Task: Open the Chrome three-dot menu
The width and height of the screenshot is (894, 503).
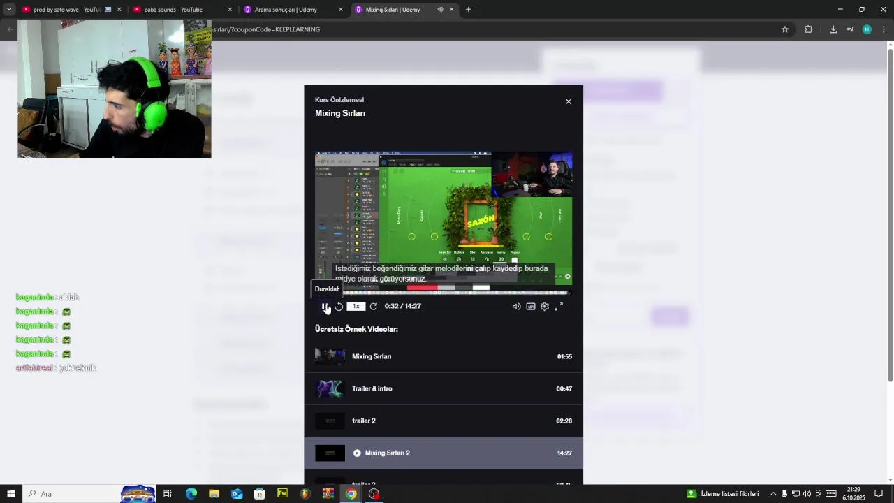Action: (884, 29)
